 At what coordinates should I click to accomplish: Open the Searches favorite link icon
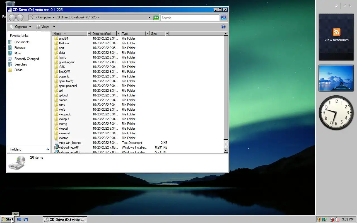10,64
